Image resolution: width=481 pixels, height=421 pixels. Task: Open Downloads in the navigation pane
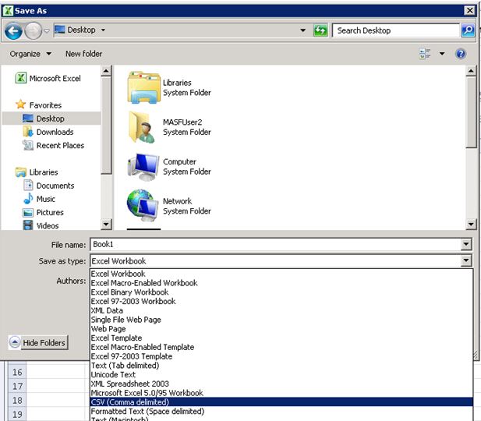pyautogui.click(x=48, y=132)
